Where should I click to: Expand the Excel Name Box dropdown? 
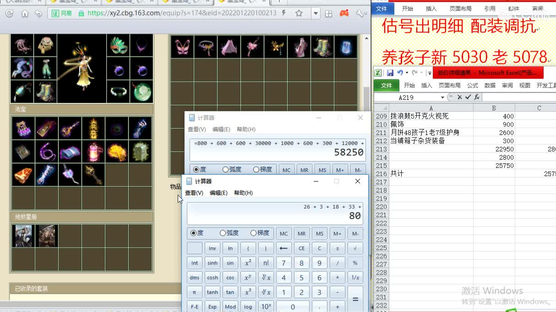(x=442, y=97)
